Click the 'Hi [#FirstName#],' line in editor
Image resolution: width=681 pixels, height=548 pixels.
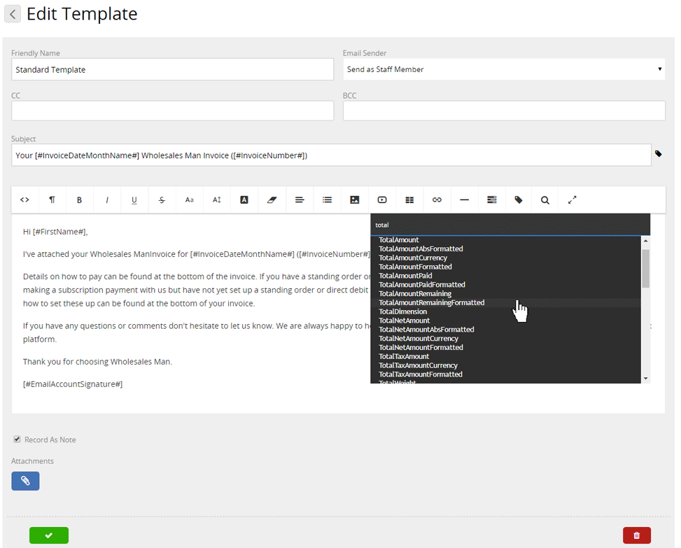click(55, 232)
